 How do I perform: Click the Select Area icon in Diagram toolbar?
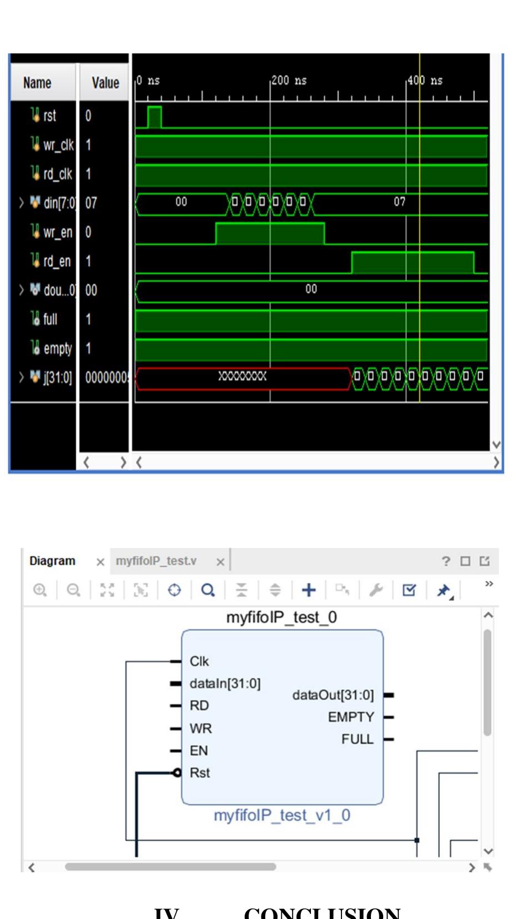coord(141,590)
